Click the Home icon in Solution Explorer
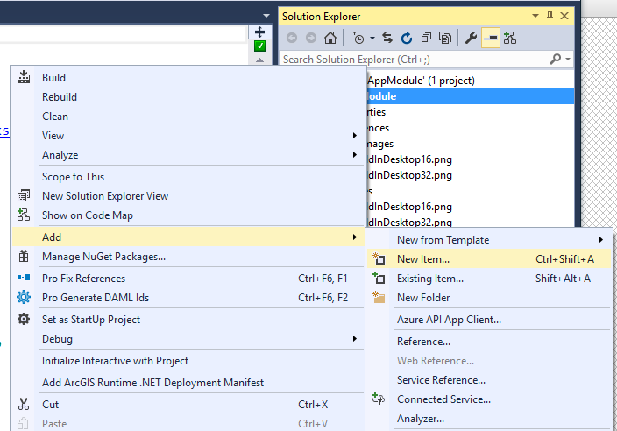Viewport: 617px width, 431px height. pos(330,38)
